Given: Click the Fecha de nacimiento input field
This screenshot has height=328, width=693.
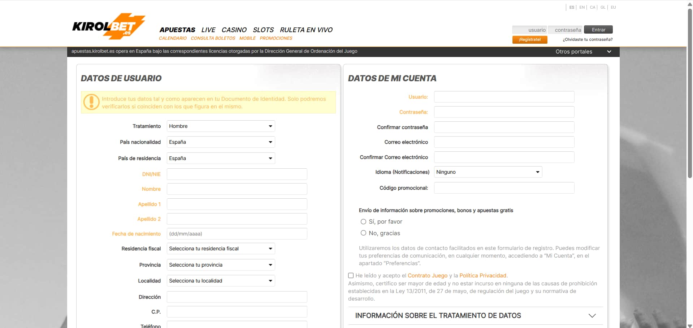Looking at the screenshot, I should point(237,234).
